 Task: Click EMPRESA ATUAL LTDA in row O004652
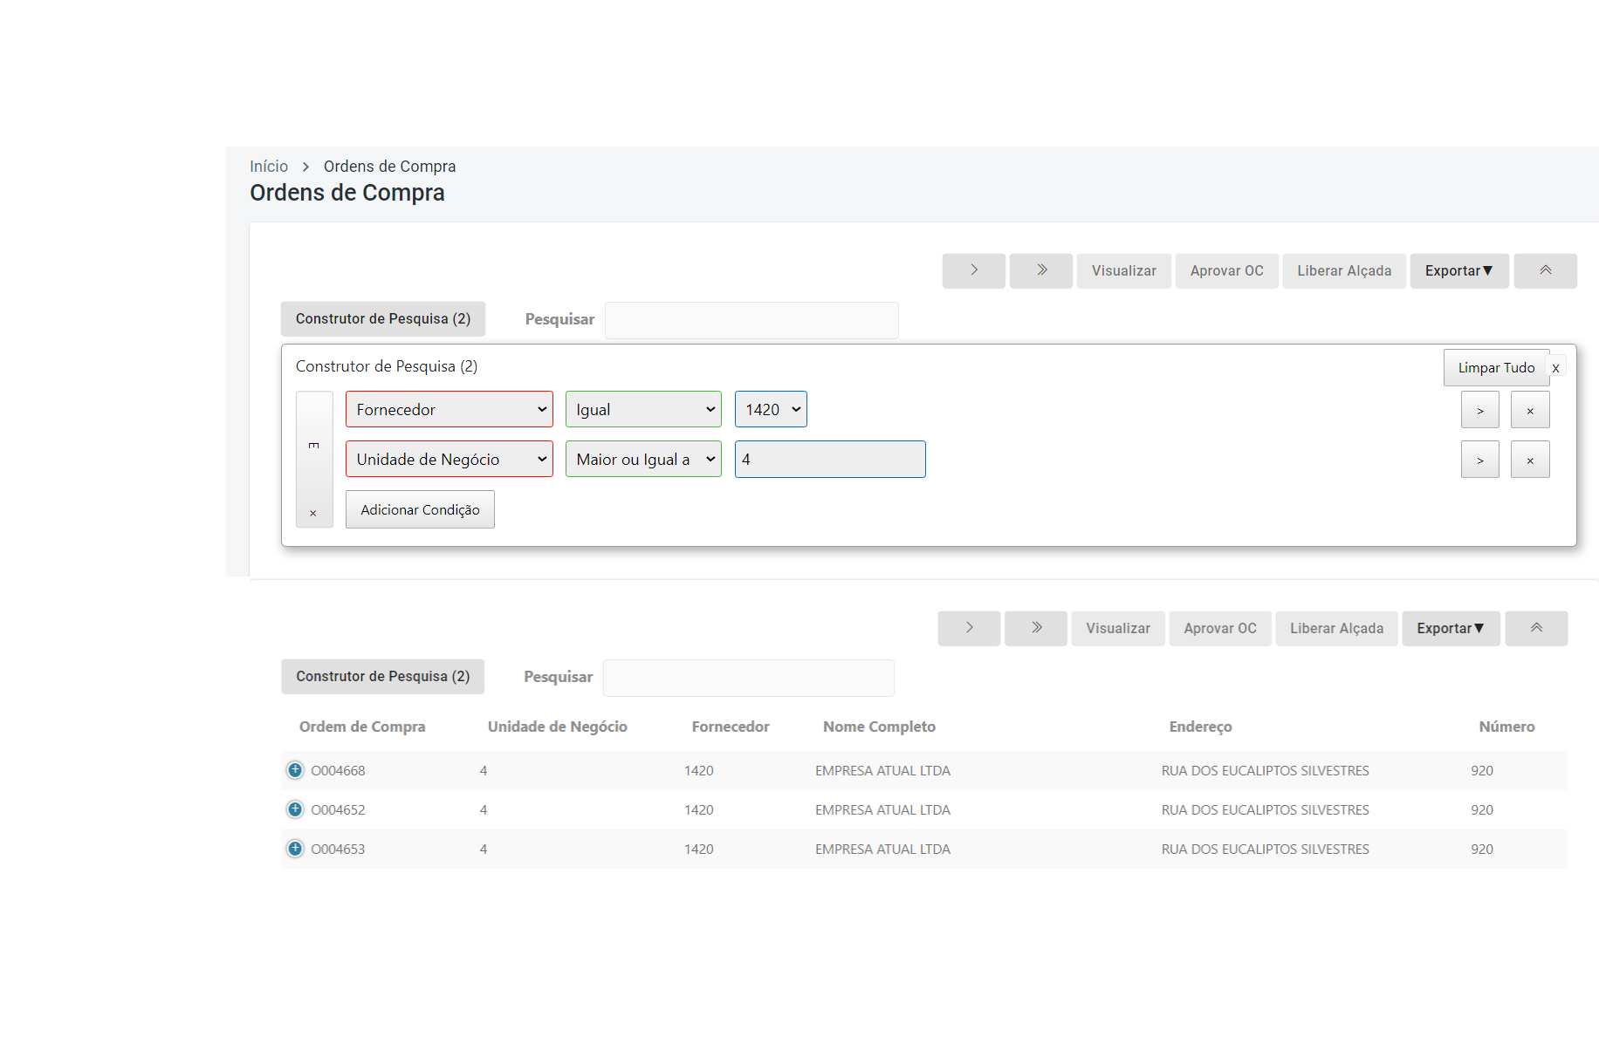882,810
